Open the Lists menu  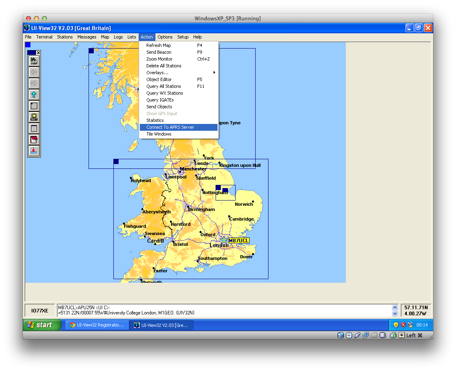tap(131, 37)
